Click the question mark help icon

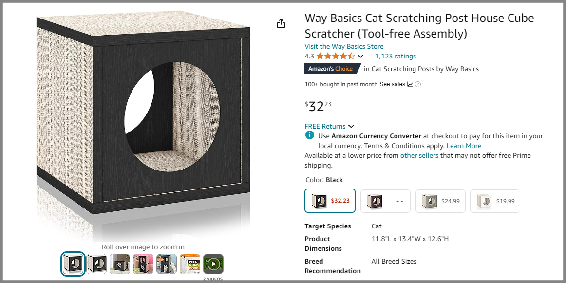(418, 84)
